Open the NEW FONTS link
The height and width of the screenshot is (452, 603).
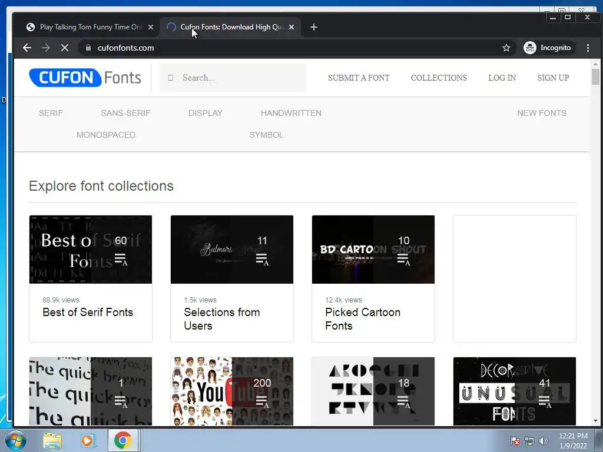click(x=542, y=113)
